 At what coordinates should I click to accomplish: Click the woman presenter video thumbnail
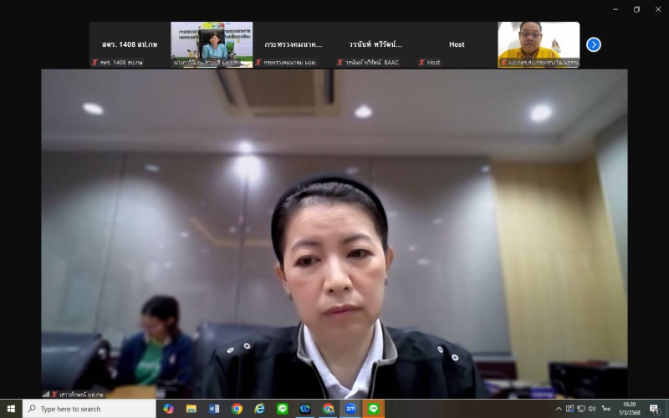pos(212,43)
